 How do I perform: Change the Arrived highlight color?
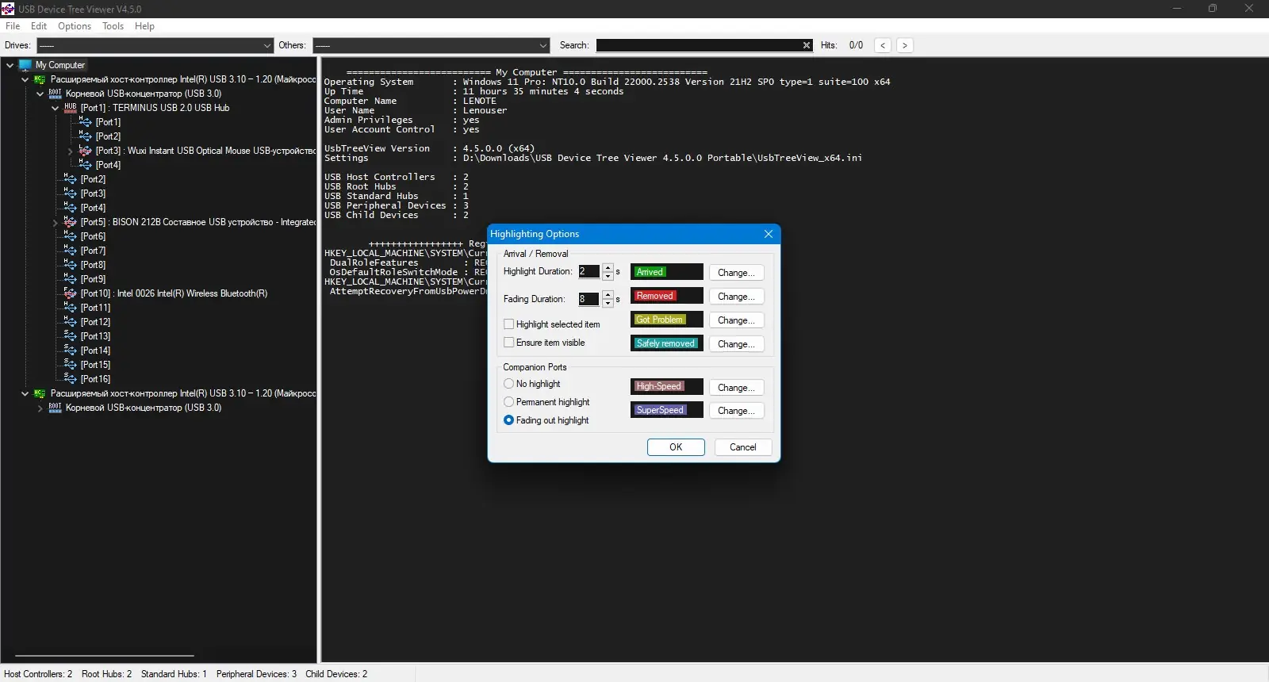click(736, 273)
